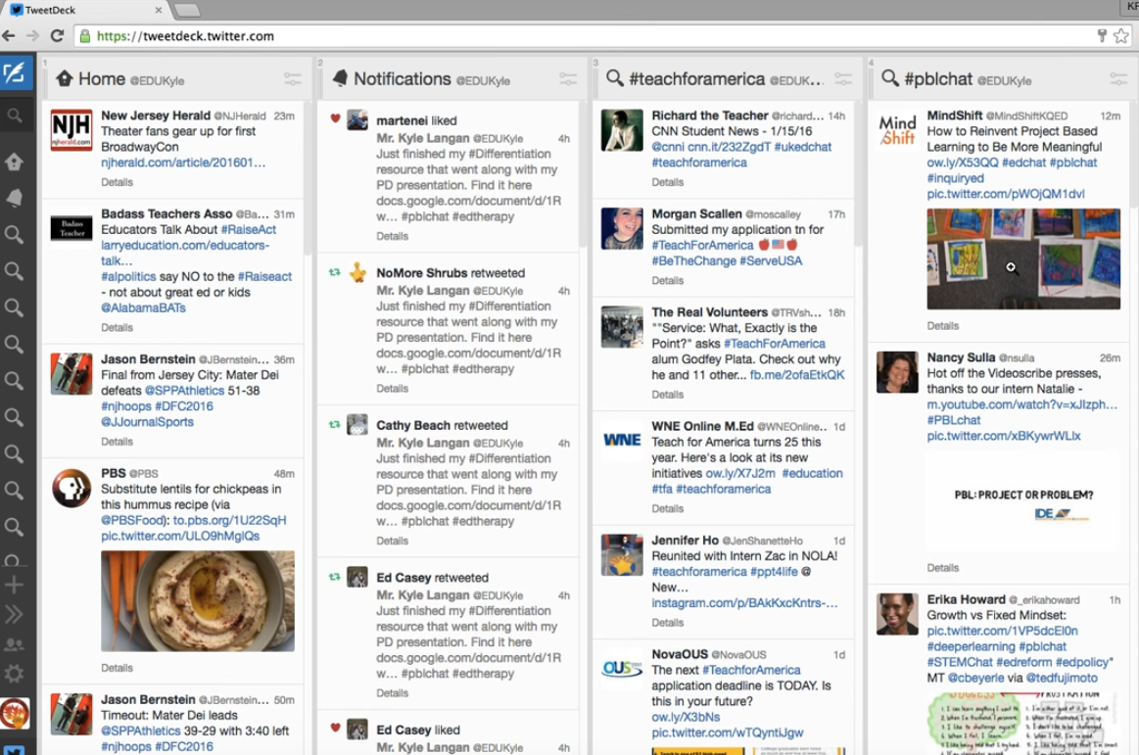Click the retweet icon beside NoMore Shrubs

point(334,272)
